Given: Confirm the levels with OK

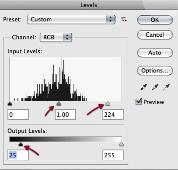Looking at the screenshot, I should [155, 20].
